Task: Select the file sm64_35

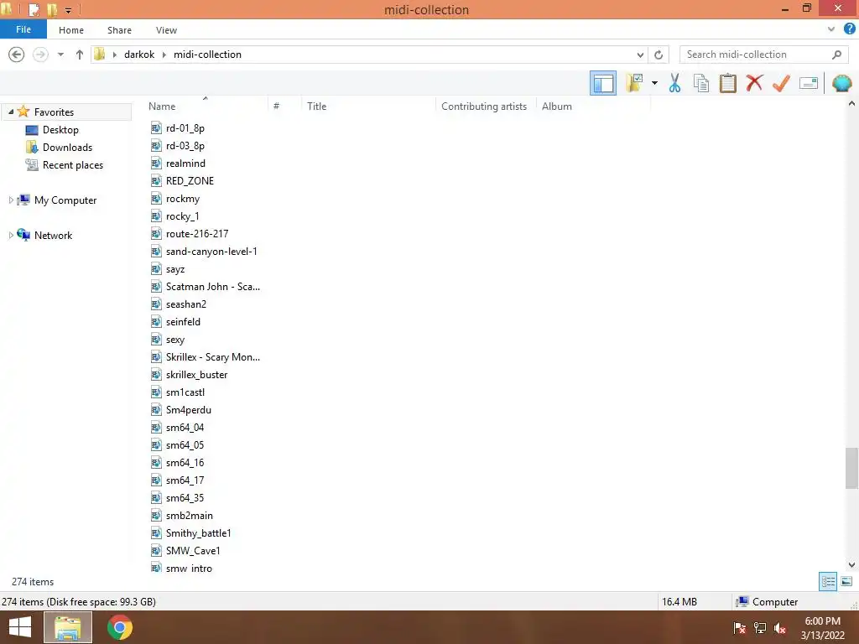Action: pos(185,498)
